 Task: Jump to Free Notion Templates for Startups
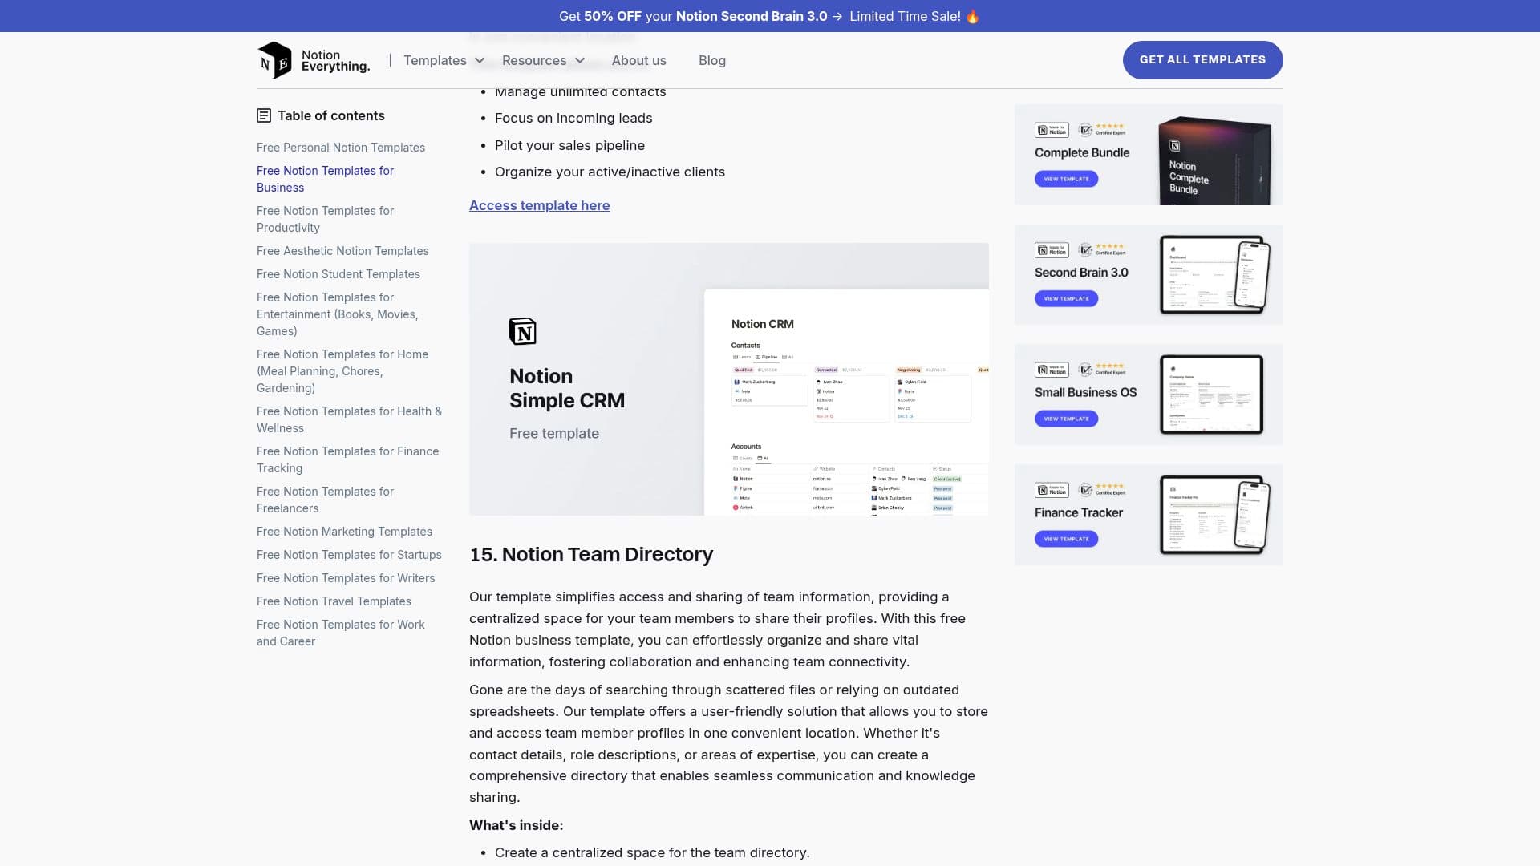(x=349, y=555)
